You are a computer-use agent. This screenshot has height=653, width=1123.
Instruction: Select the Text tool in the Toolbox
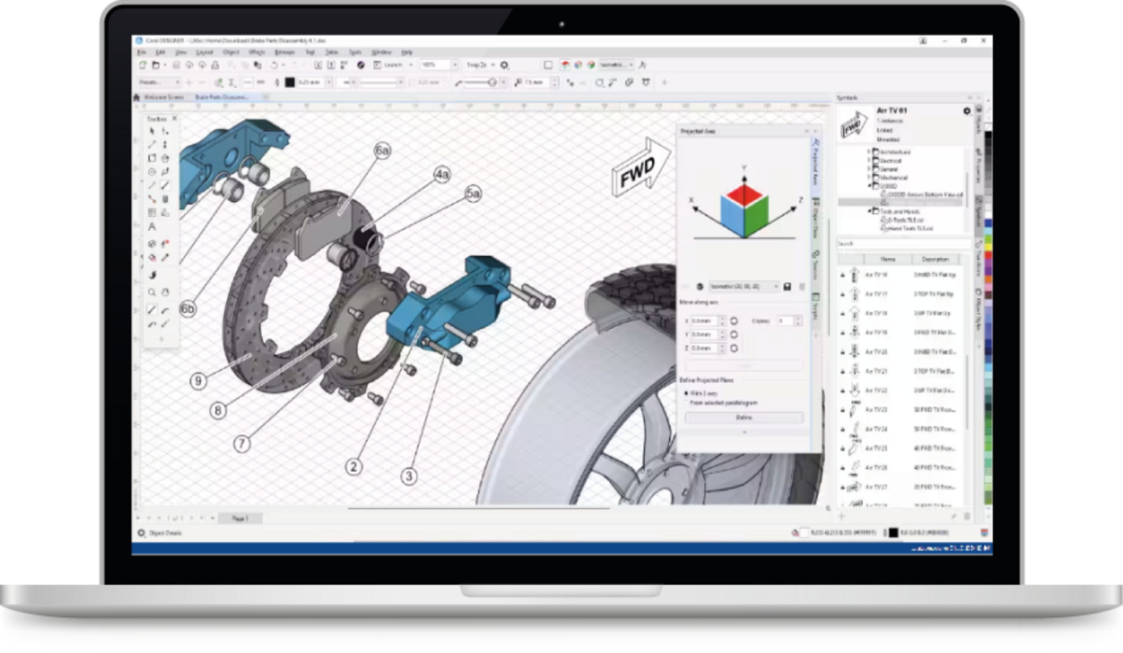152,226
